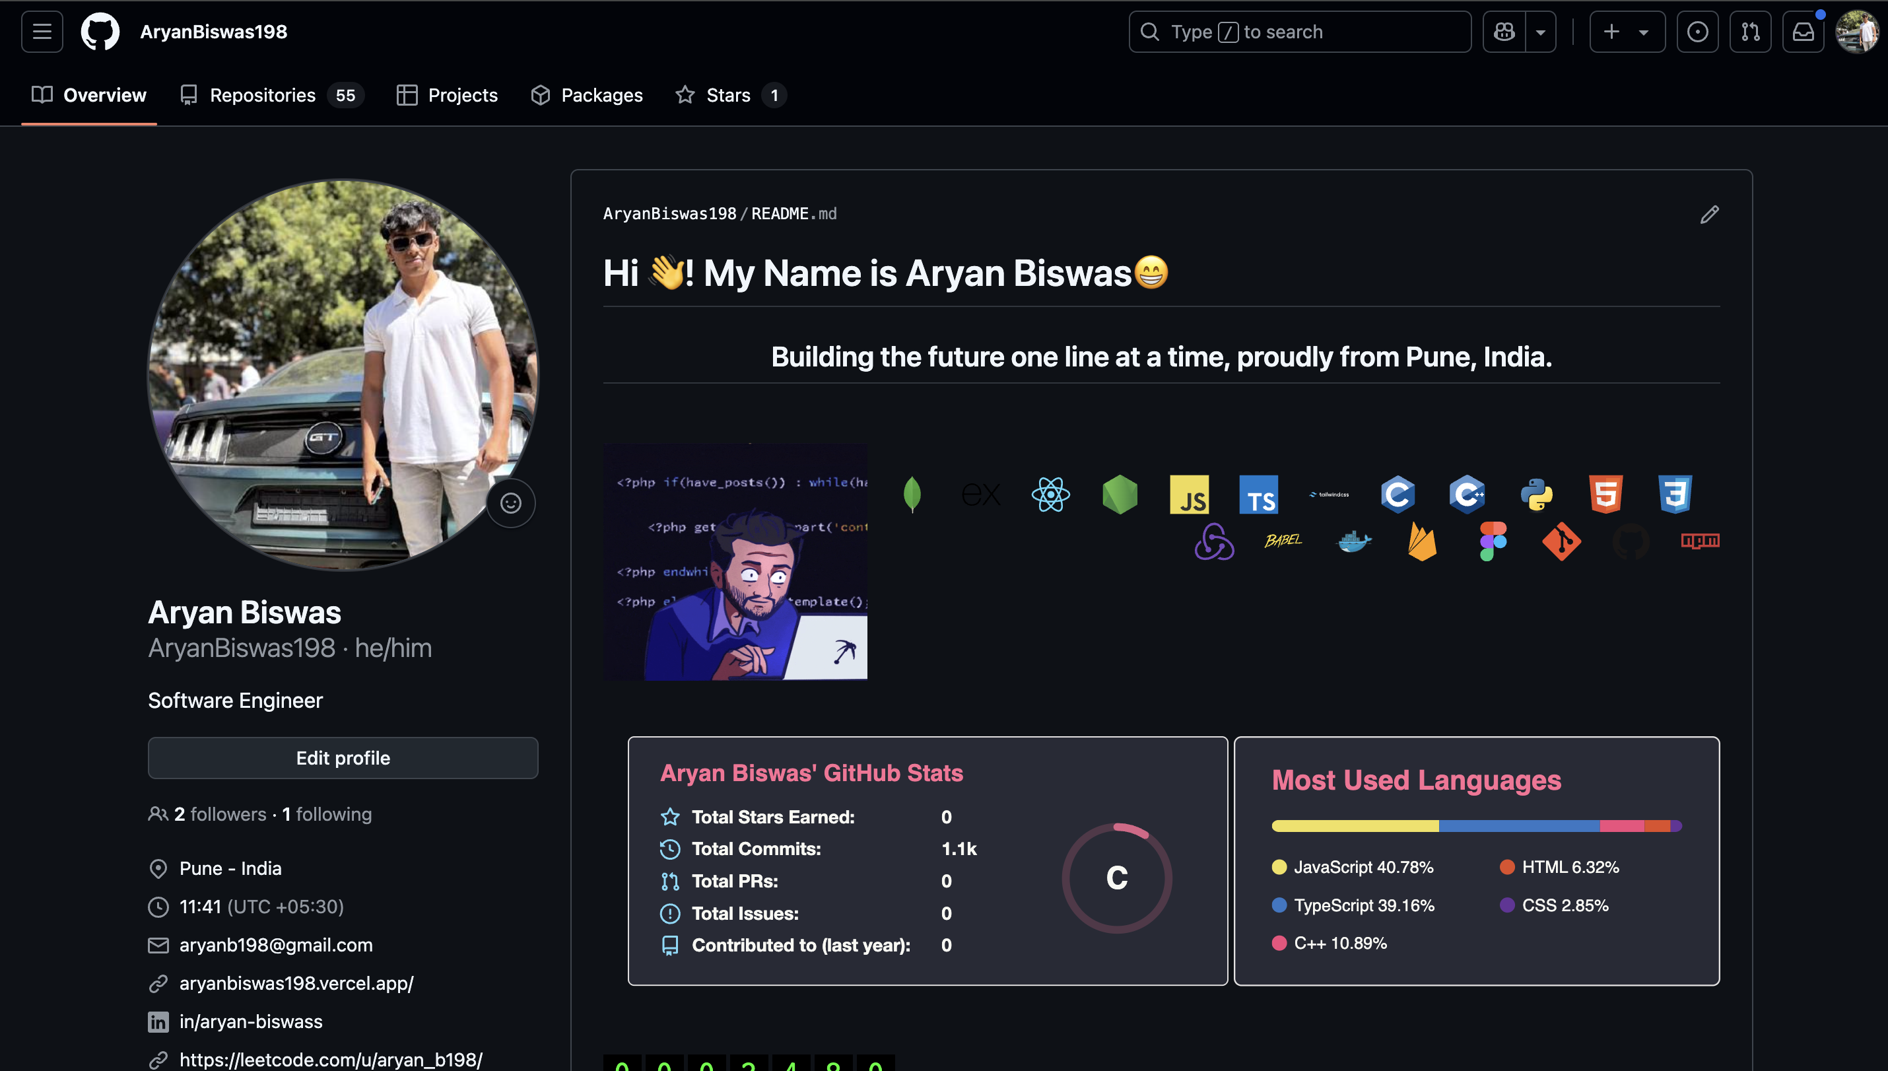Click the README.md file link
Screen dimensions: 1888x1071
793,213
